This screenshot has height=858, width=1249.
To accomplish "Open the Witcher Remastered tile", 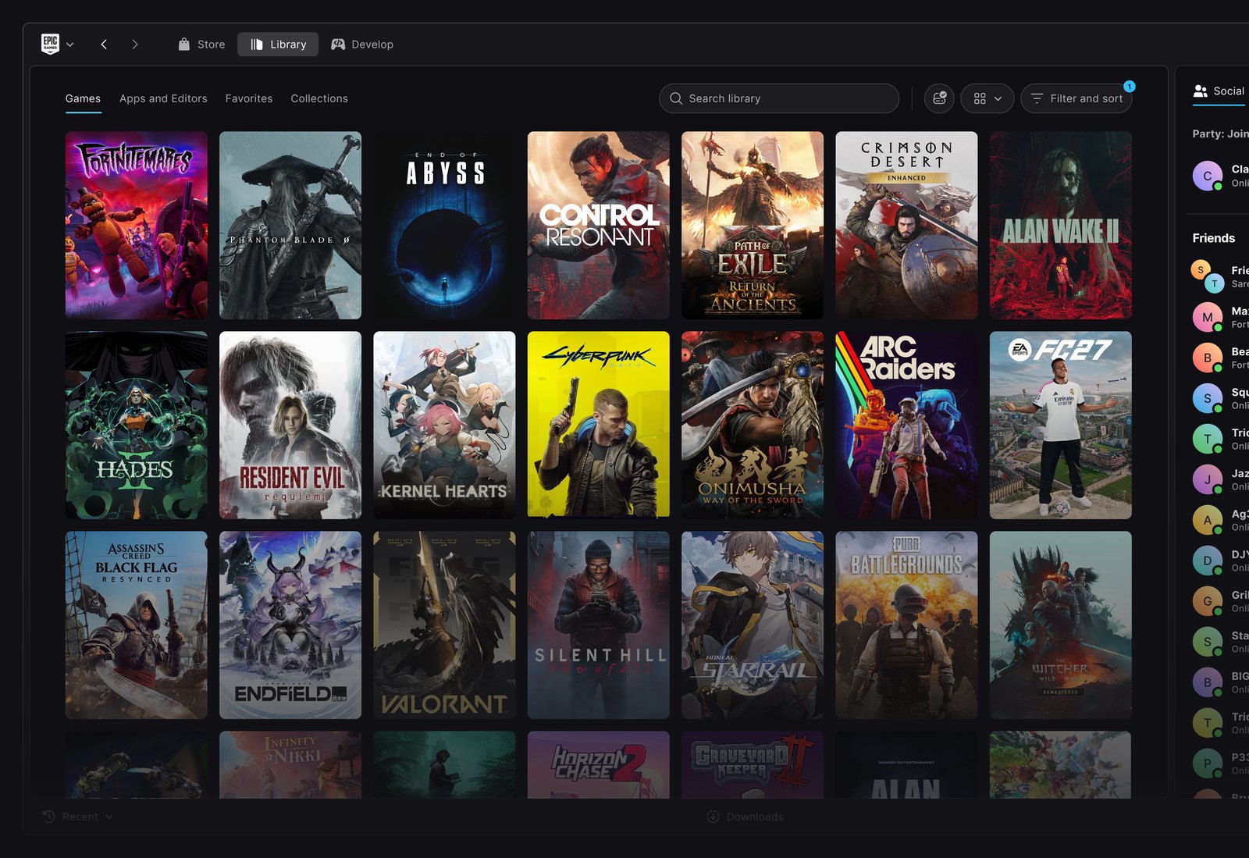I will click(1061, 625).
